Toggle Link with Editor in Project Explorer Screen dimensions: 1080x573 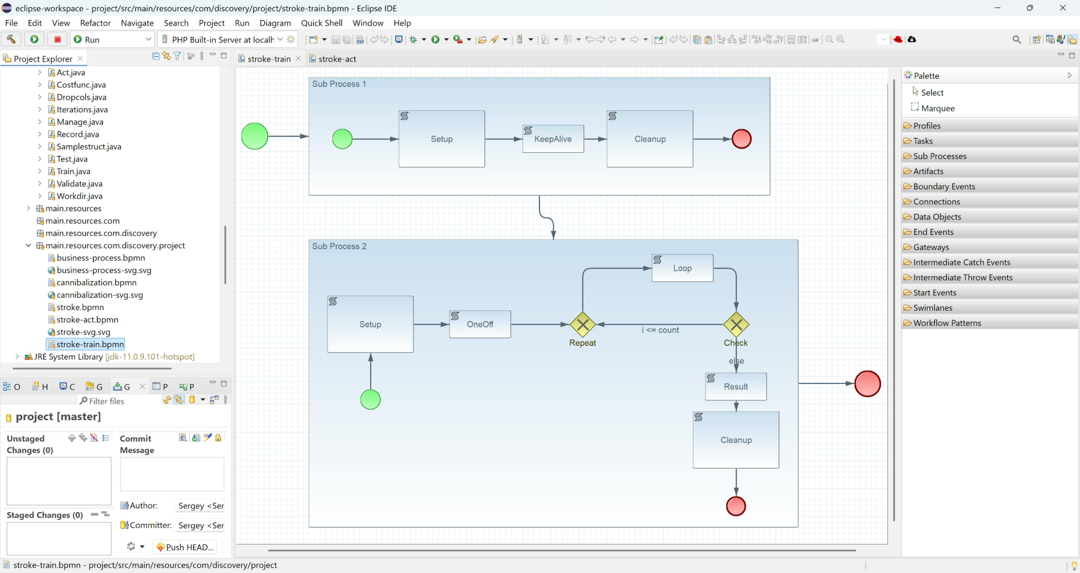point(166,56)
